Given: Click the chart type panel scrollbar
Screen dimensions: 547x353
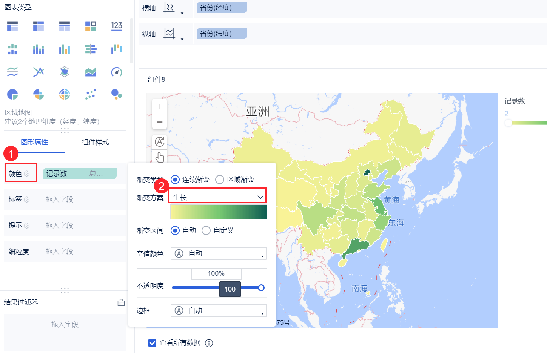Looking at the screenshot, I should (131, 41).
